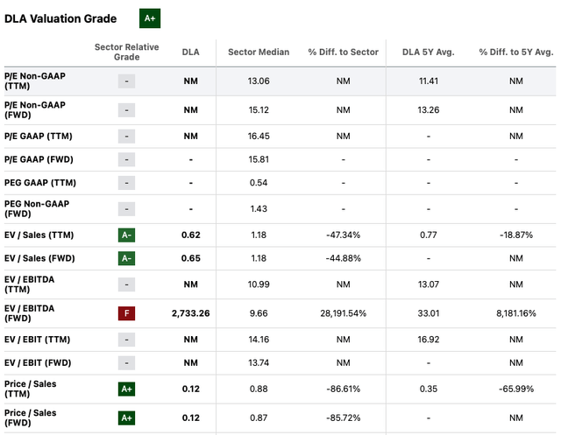Click the 33.01 DLA 5Y Avg. value

tap(429, 313)
